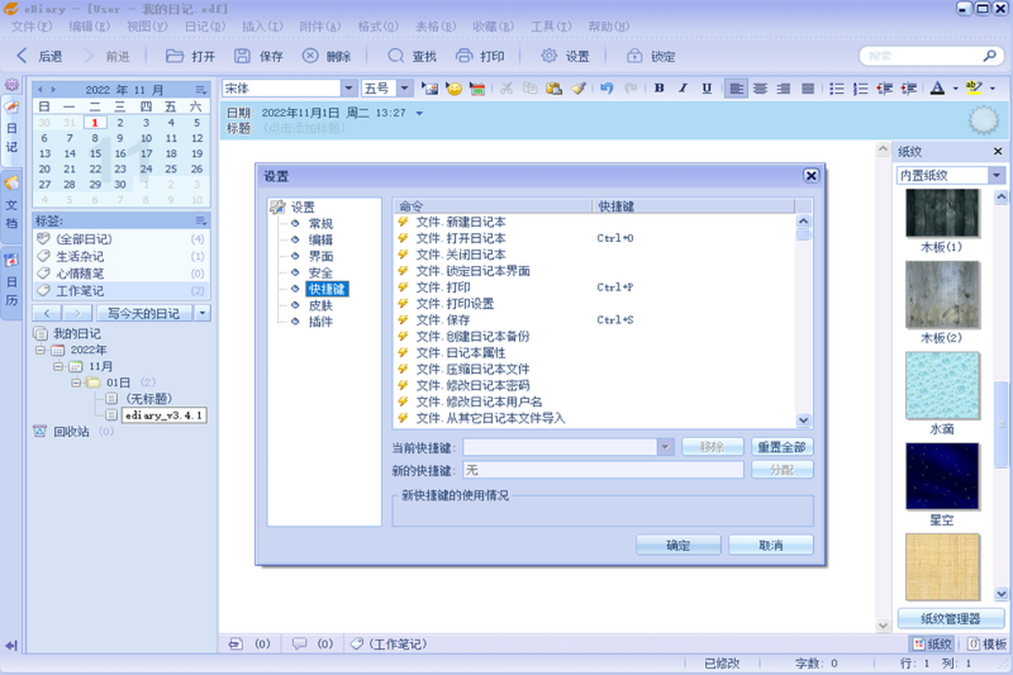Click the insert picture toolbar icon
Viewport: 1013px width, 675px height.
430,89
